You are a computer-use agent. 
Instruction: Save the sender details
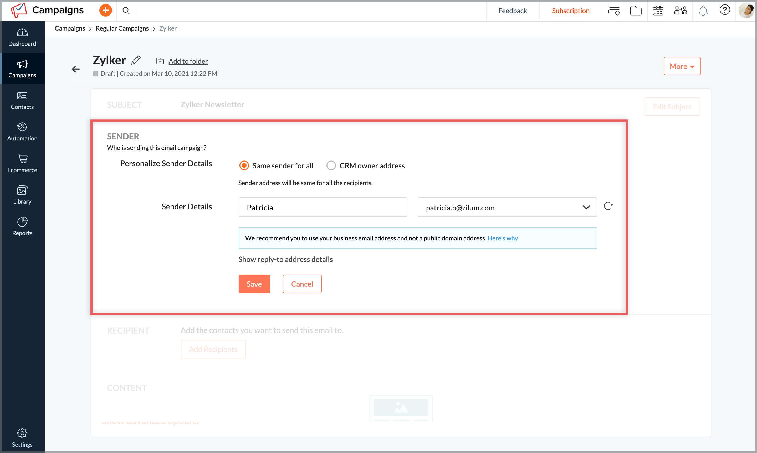254,284
